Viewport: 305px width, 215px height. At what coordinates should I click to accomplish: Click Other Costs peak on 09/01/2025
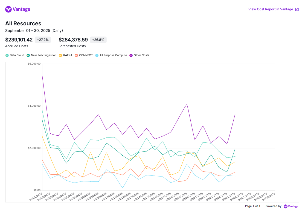pos(42,76)
